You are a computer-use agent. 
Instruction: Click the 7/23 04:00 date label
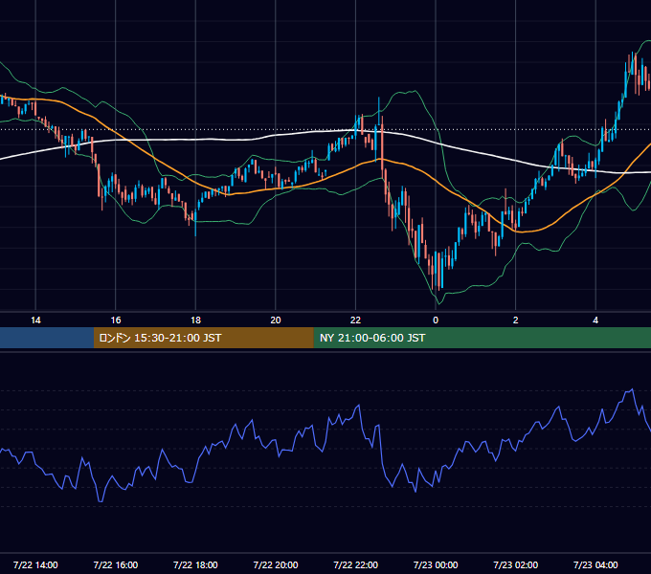pos(595,564)
